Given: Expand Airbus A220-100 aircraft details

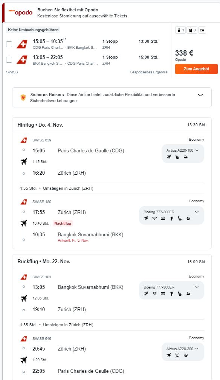Looking at the screenshot, I should coord(182,150).
